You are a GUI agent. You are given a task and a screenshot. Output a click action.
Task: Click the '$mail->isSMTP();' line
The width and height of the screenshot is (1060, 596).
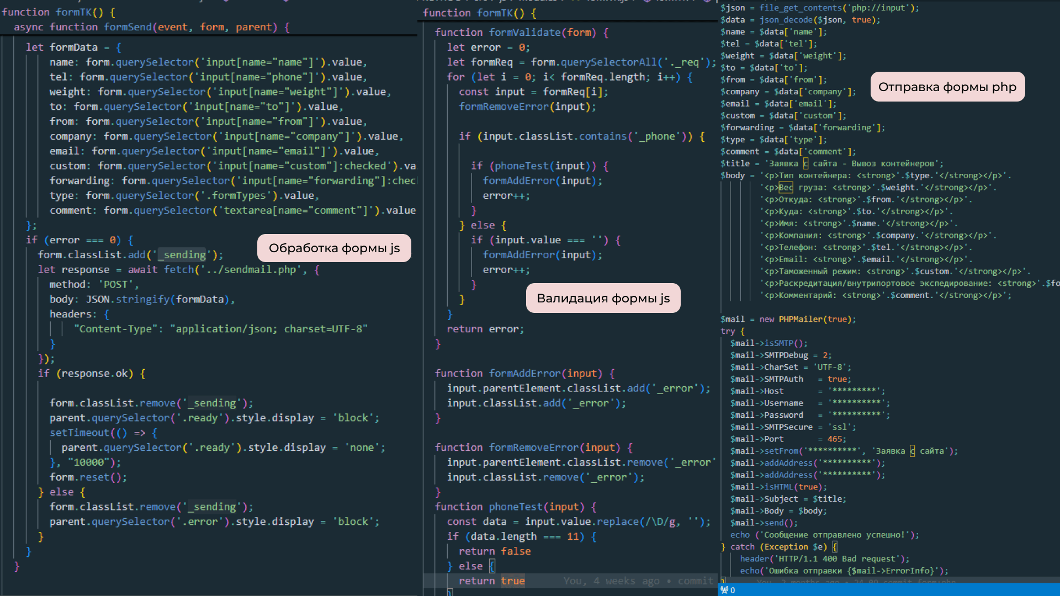pyautogui.click(x=769, y=343)
